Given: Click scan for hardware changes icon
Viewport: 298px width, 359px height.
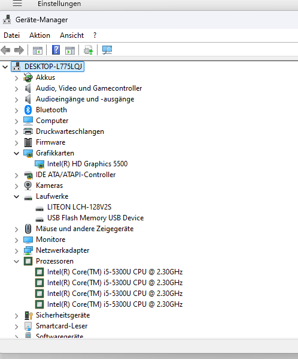Looking at the screenshot, I should pyautogui.click(x=107, y=50).
